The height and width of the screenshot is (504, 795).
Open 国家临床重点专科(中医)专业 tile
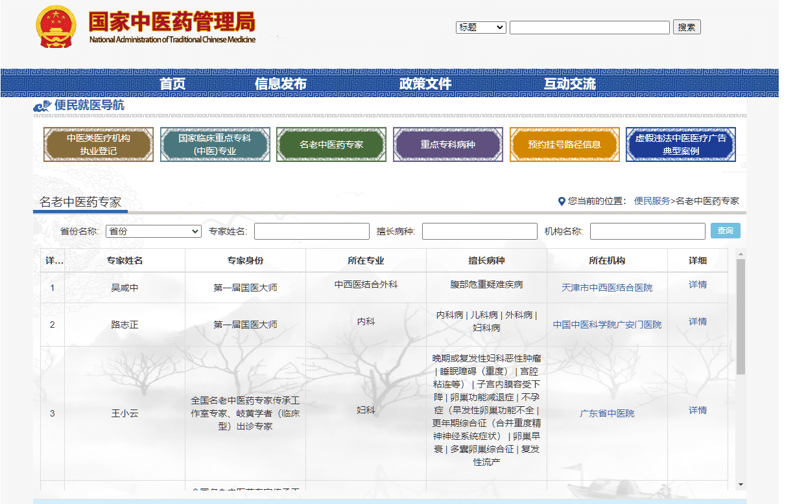tap(215, 144)
